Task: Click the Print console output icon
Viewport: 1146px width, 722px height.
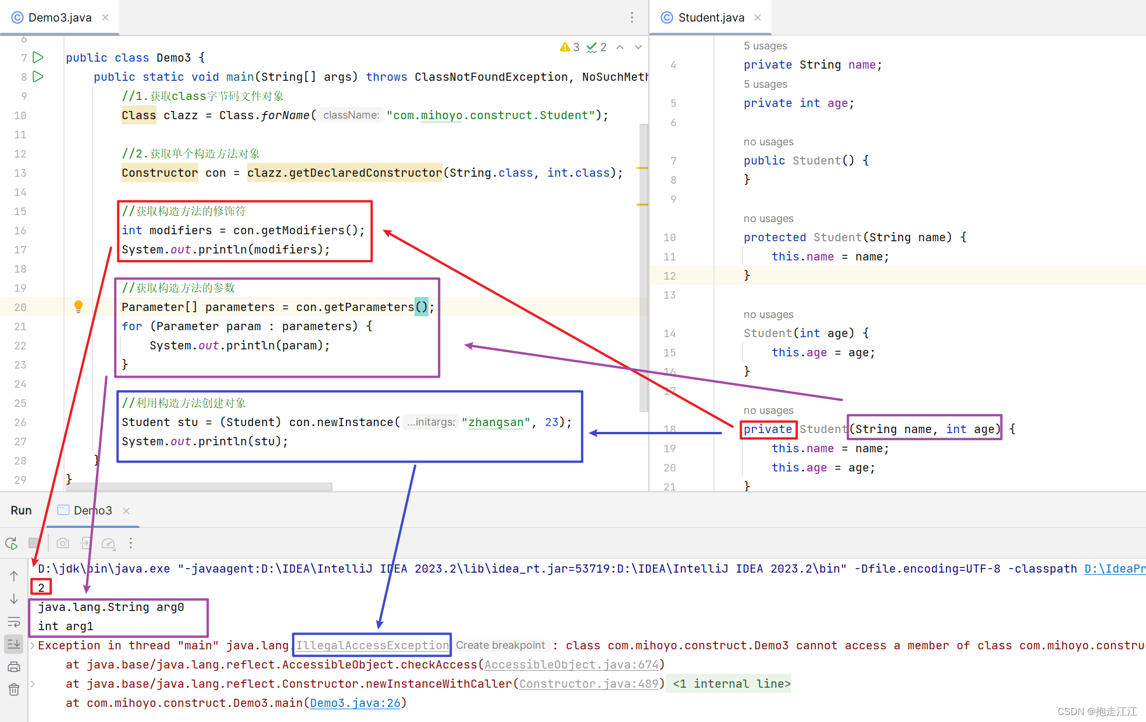Action: pos(14,667)
